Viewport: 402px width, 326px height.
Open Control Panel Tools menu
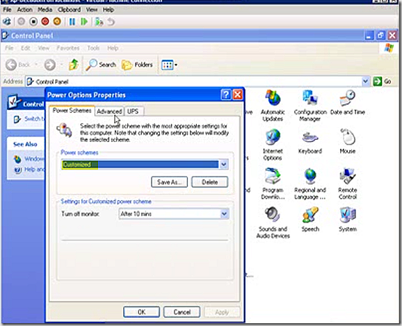pyautogui.click(x=93, y=48)
